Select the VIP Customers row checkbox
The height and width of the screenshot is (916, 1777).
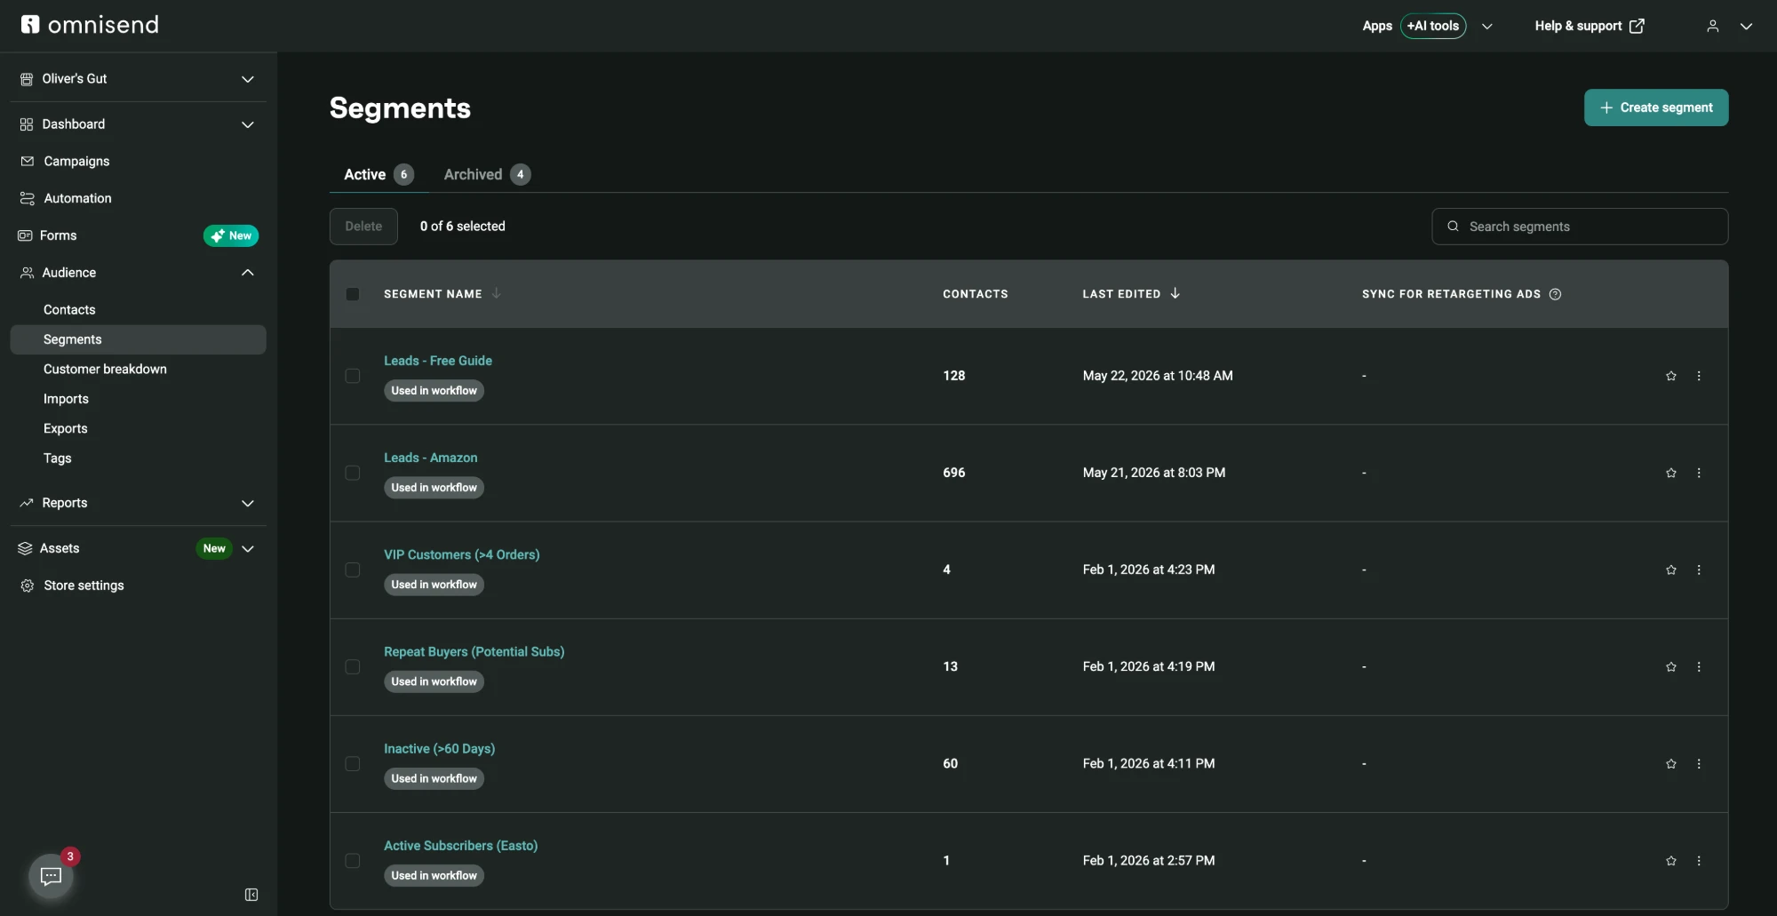(353, 570)
